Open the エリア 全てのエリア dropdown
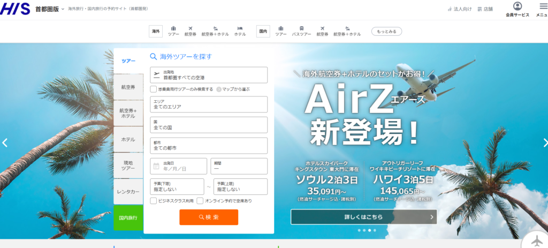548x248 pixels. [x=209, y=104]
